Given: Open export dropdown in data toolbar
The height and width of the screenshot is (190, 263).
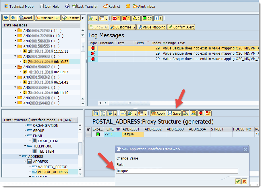Looking at the screenshot, I should [x=132, y=113].
